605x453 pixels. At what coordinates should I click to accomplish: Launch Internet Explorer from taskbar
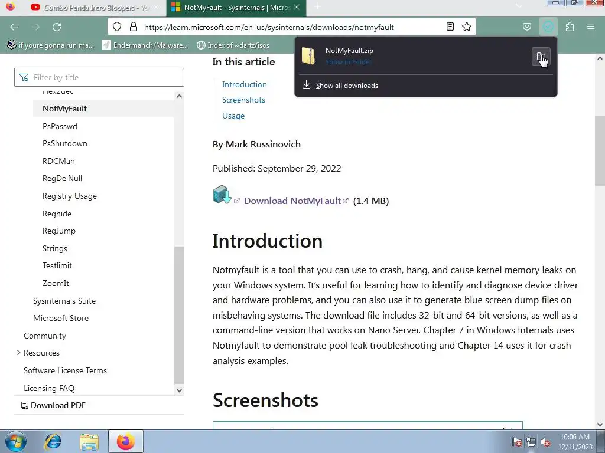tap(53, 441)
